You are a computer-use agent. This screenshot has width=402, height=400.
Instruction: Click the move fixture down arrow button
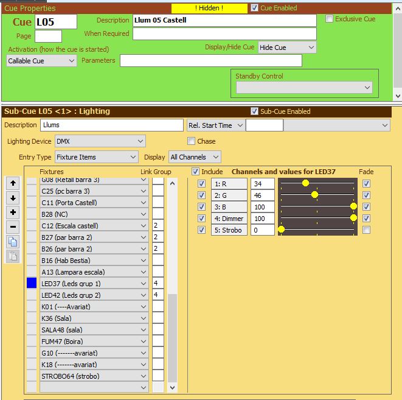pyautogui.click(x=13, y=198)
